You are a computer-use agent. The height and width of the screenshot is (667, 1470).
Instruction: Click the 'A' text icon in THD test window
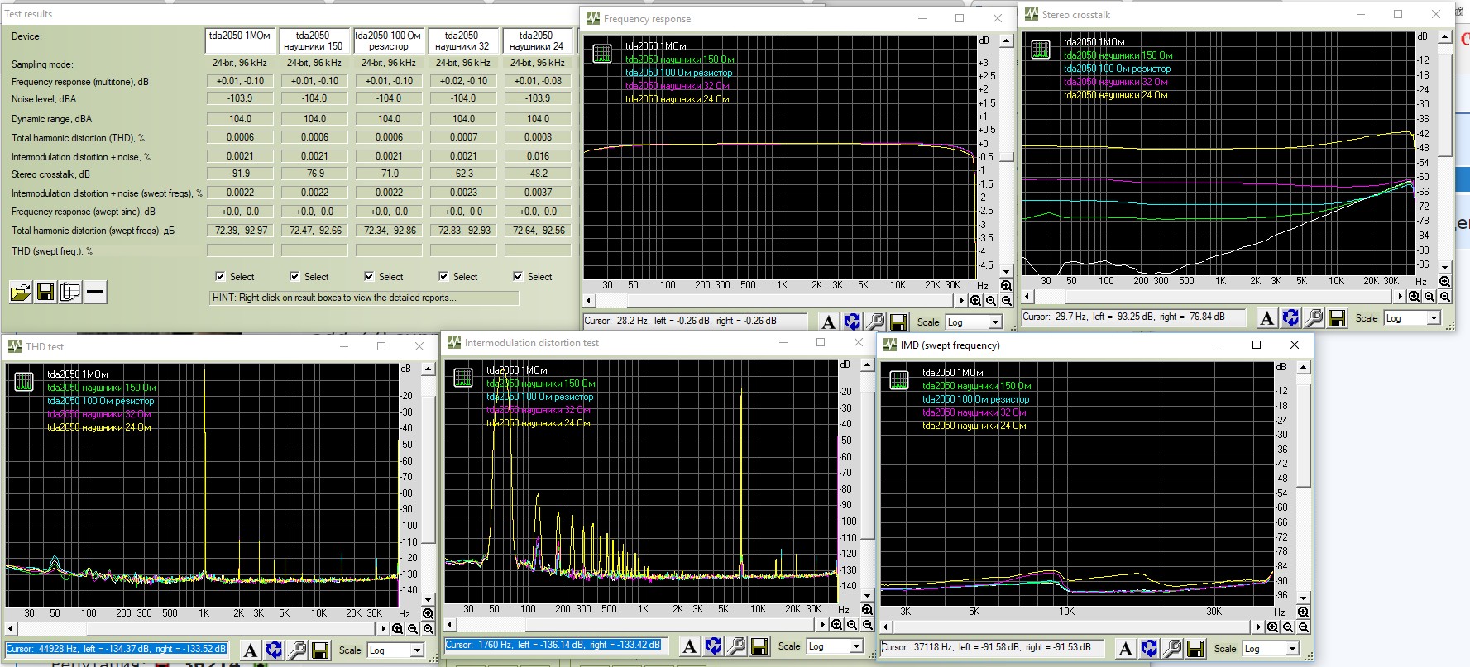[x=251, y=650]
